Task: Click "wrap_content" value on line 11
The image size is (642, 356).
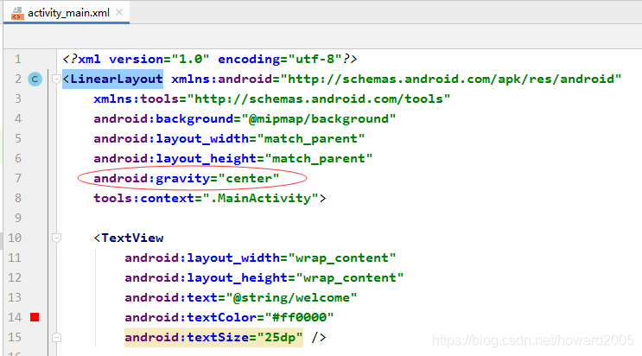Action: pyautogui.click(x=342, y=258)
